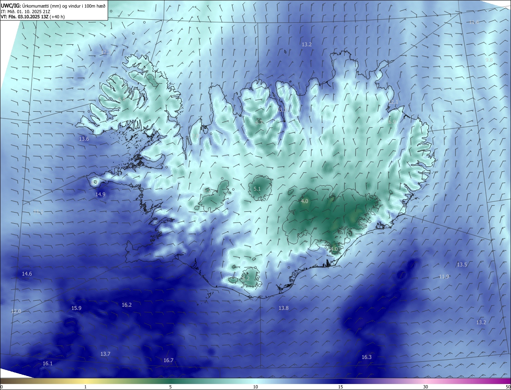Click the 13.5 value label
This screenshot has width=511, height=390.
(x=462, y=265)
